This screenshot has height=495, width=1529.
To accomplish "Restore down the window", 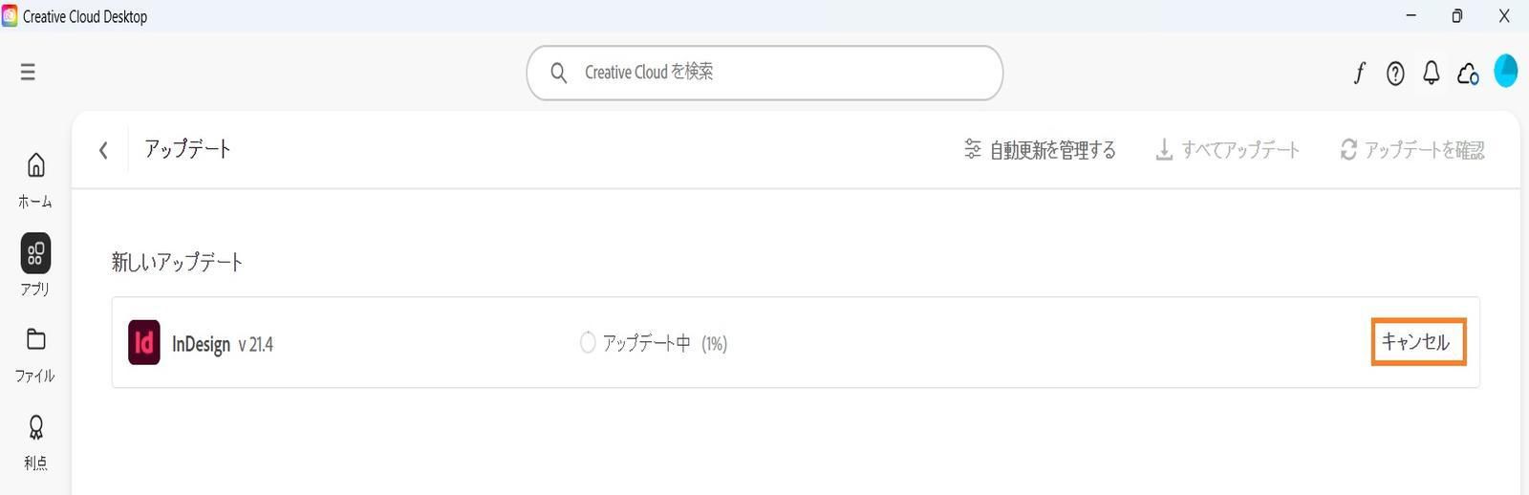I will click(x=1456, y=16).
